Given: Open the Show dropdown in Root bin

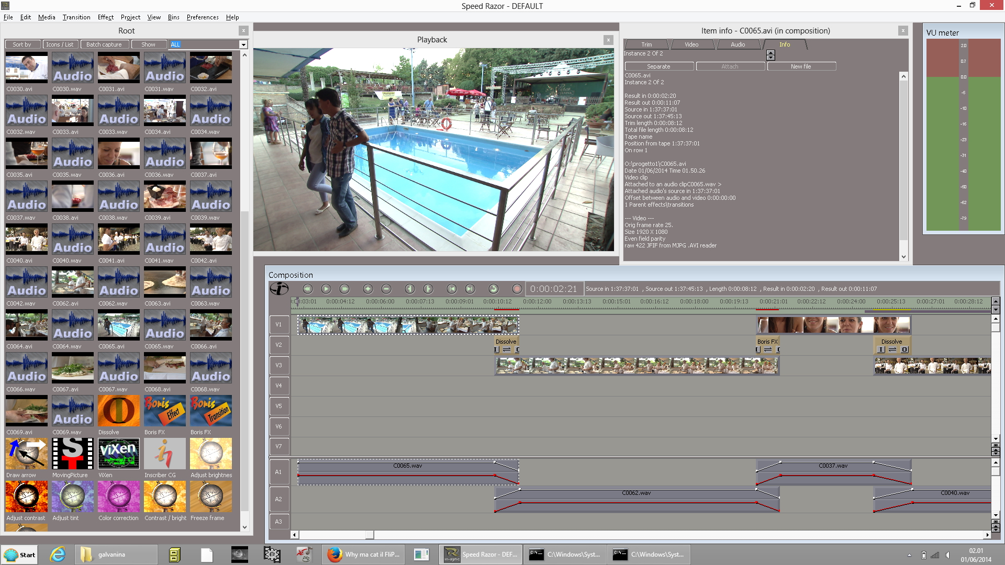Looking at the screenshot, I should 149,44.
